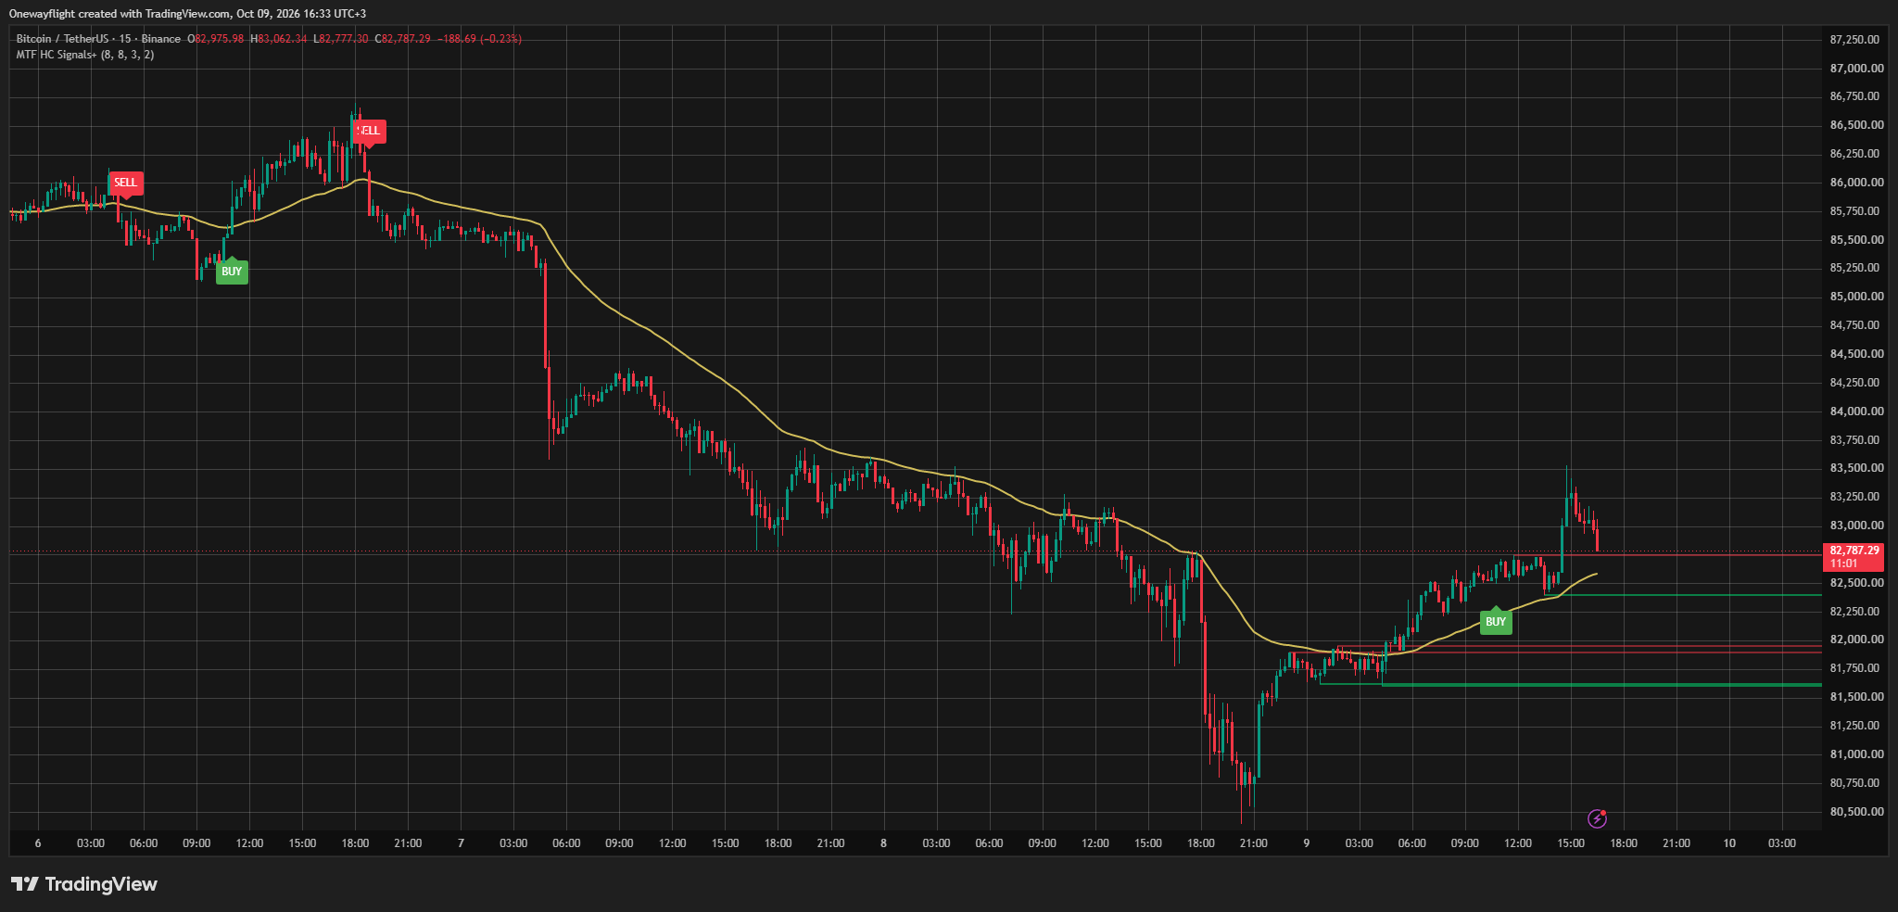Screen dimensions: 1898x912
Task: Click the 84,000.00 price scale label
Action: (1856, 412)
